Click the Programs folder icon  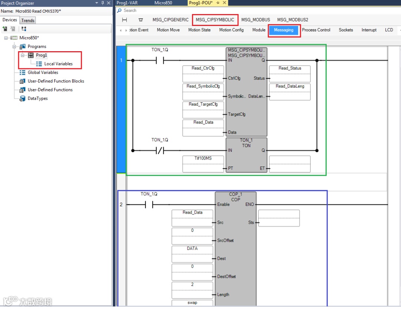(23, 46)
